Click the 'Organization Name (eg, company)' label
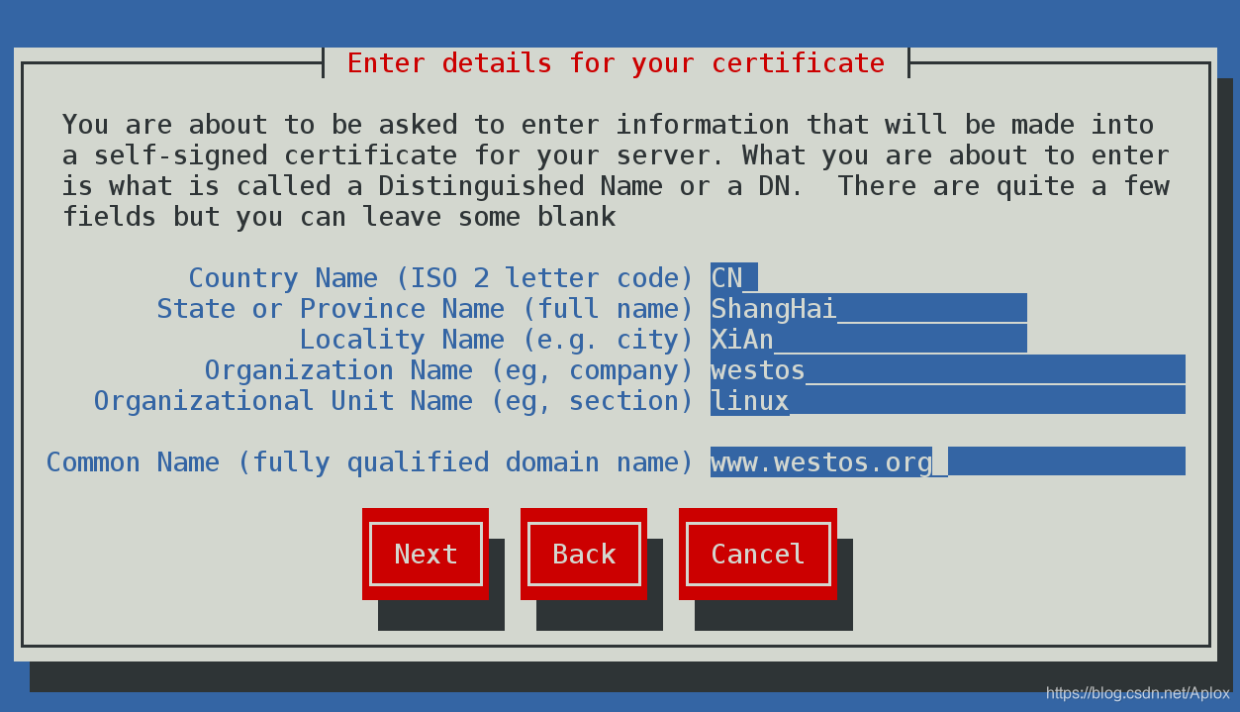The height and width of the screenshot is (712, 1240). [449, 370]
